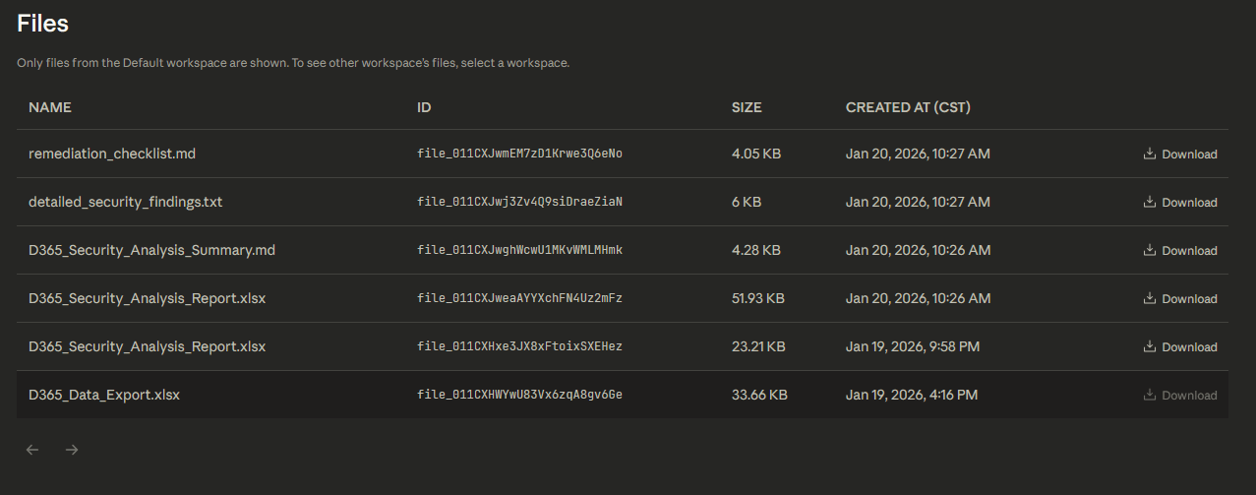1256x495 pixels.
Task: Download the 23.21 KB Security Analysis Report
Action: tap(1179, 347)
